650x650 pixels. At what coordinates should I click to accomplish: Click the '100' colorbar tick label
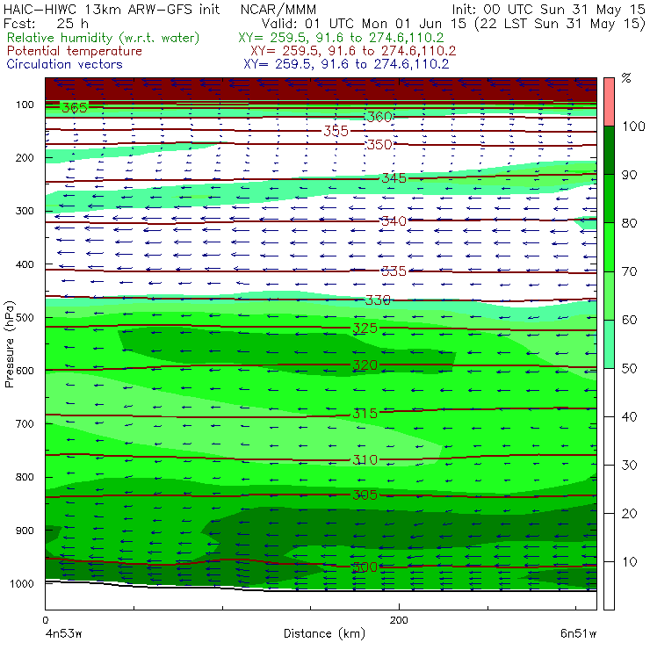pyautogui.click(x=633, y=126)
